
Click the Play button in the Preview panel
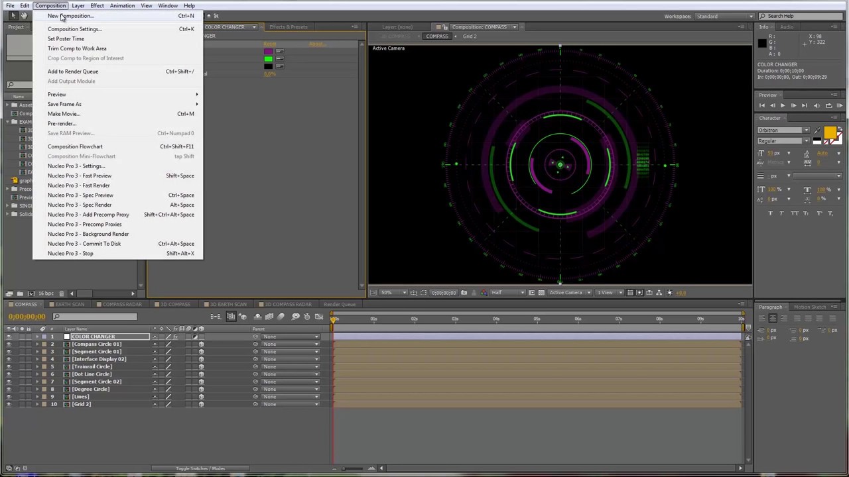(783, 105)
